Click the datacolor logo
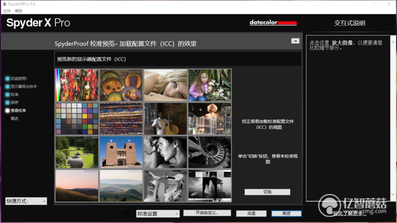Screen dimensions: 397x223 pyautogui.click(x=273, y=23)
